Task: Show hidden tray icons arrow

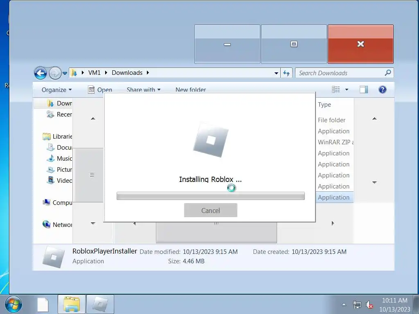Action: click(344, 305)
